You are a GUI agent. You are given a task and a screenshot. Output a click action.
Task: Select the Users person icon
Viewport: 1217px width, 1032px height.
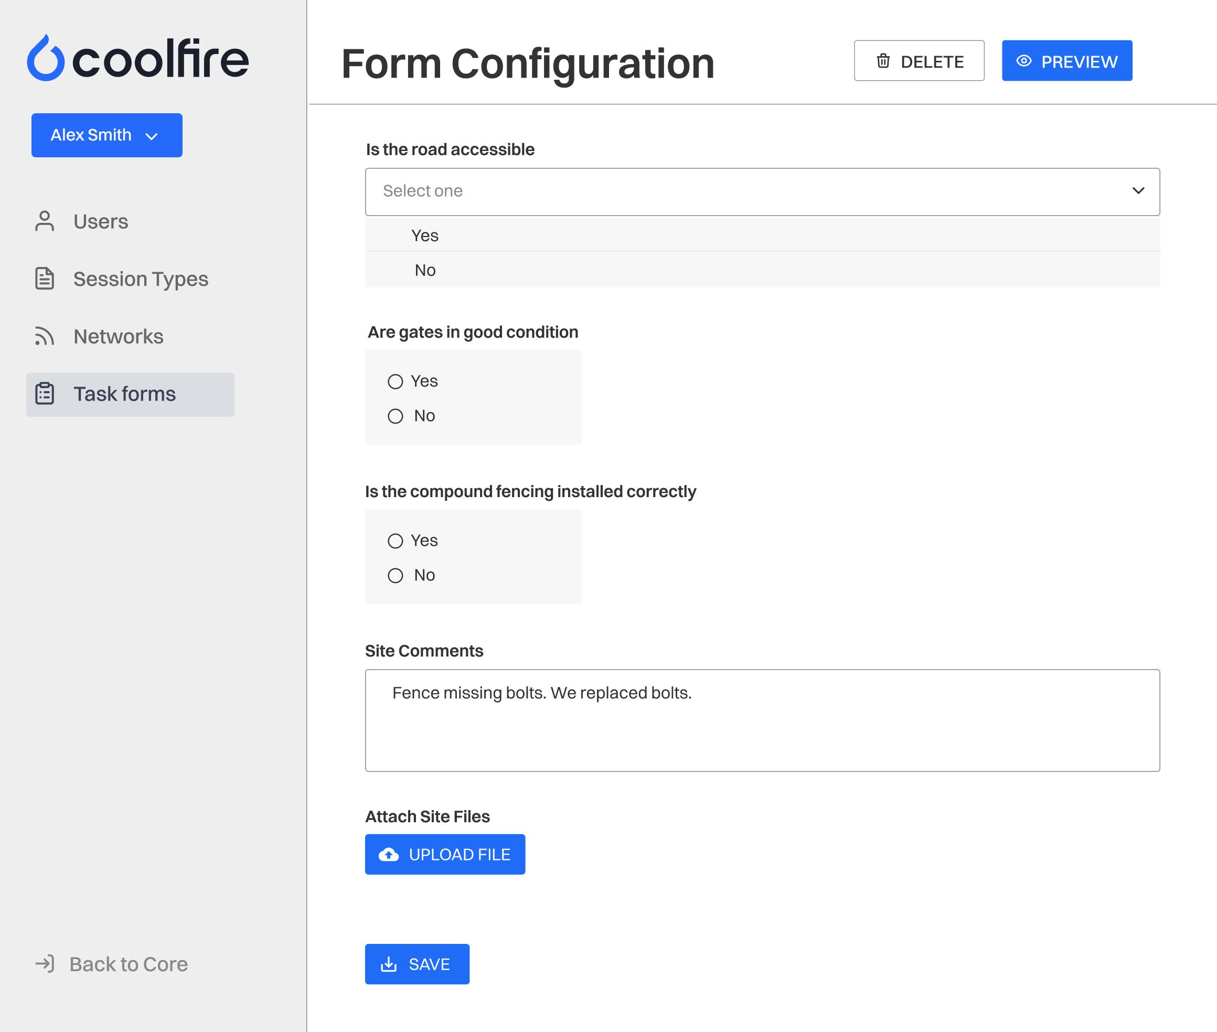[x=45, y=221]
